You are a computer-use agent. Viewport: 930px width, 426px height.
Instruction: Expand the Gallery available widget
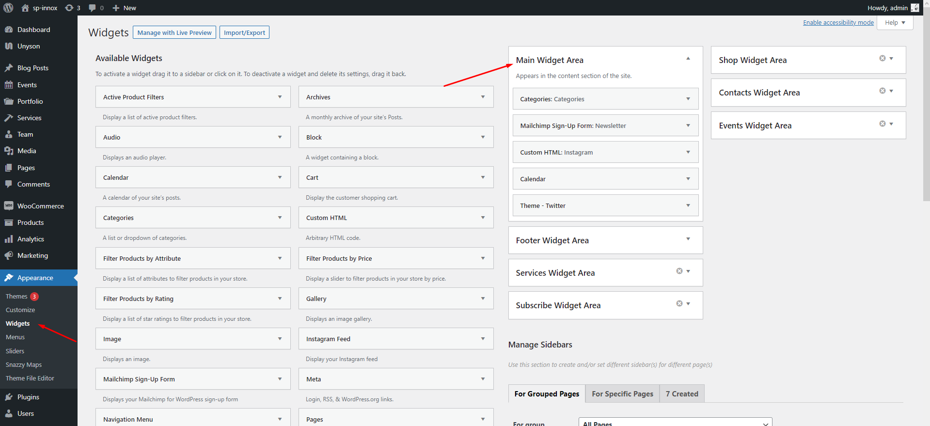(483, 299)
